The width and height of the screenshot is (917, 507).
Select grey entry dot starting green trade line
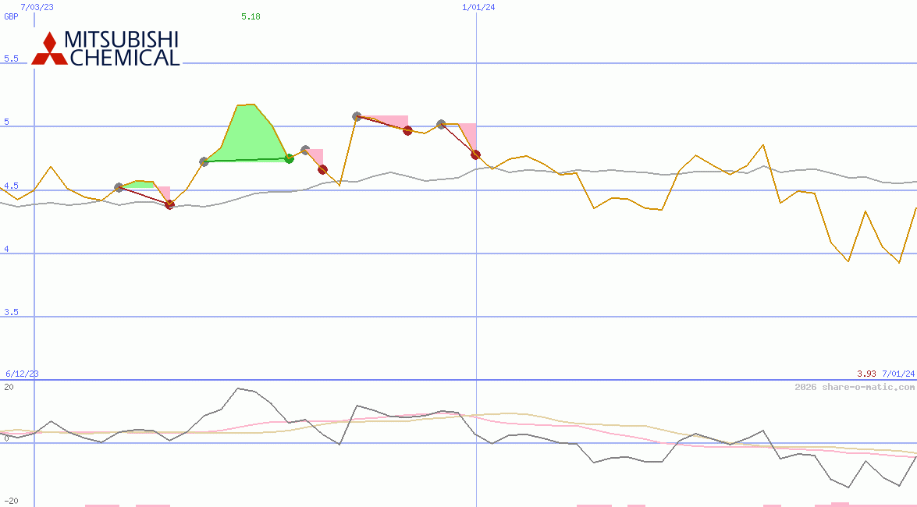[204, 162]
